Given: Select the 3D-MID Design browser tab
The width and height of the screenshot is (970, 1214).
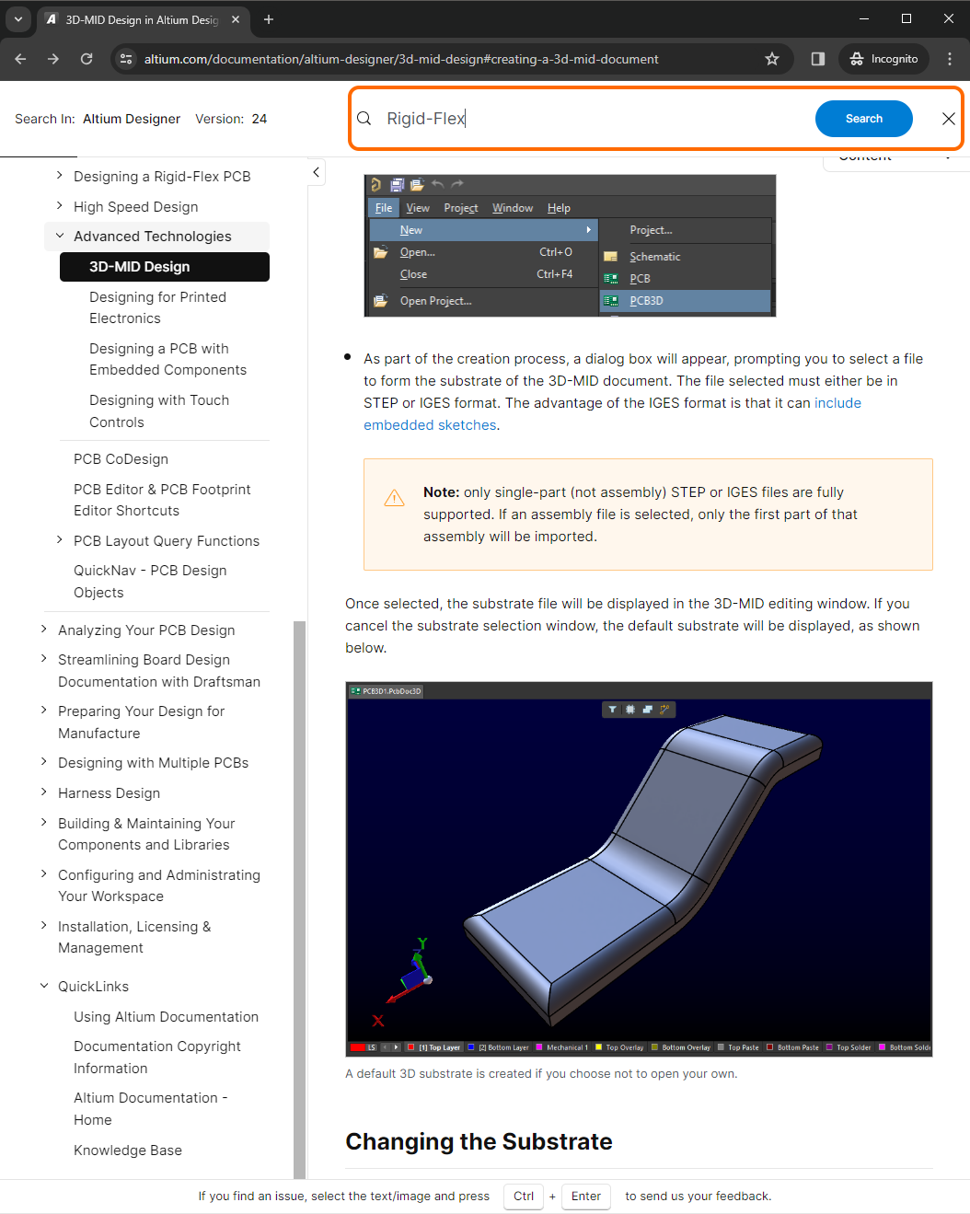Looking at the screenshot, I should tap(143, 19).
